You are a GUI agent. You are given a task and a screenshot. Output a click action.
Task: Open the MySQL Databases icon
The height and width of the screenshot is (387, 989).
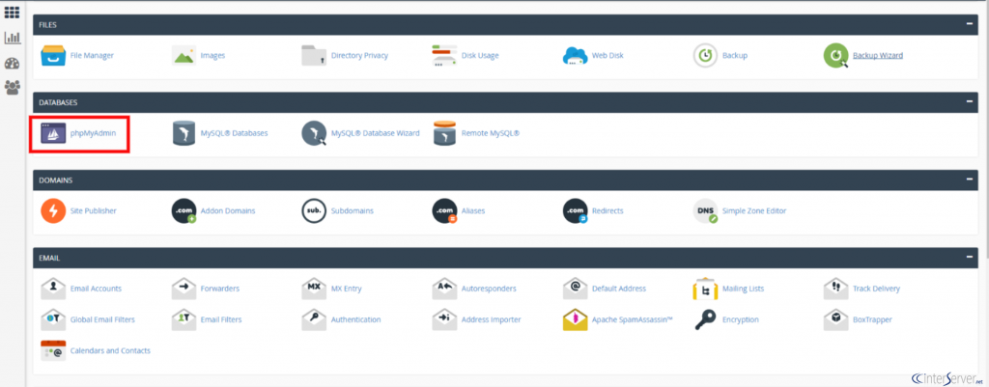point(184,133)
